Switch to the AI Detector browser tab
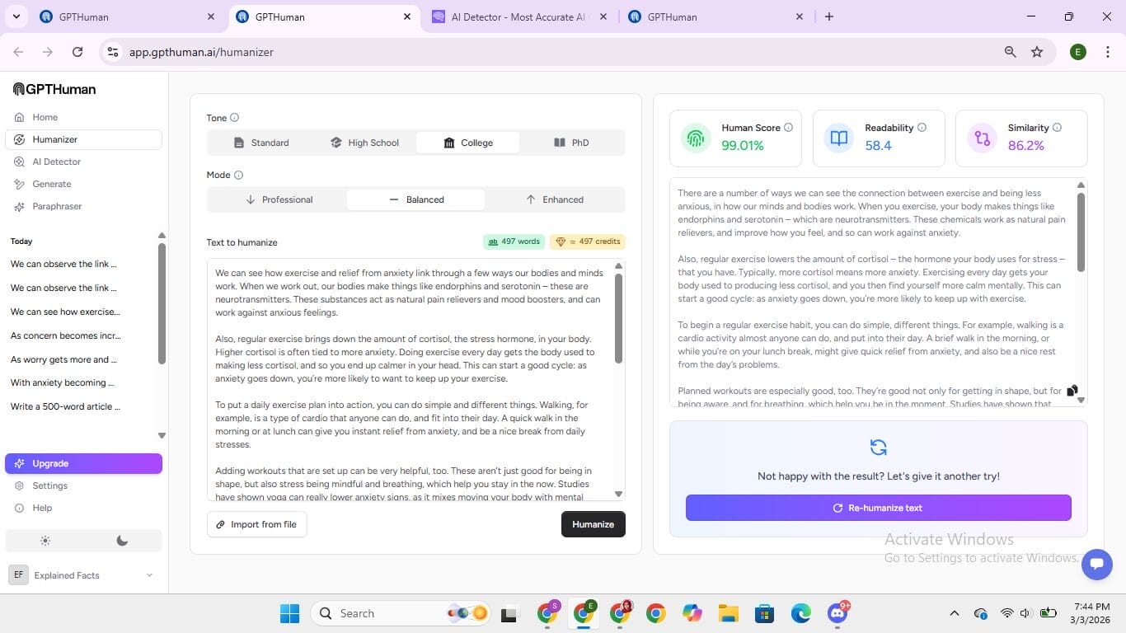Screen dimensions: 1126x633 [x=519, y=16]
